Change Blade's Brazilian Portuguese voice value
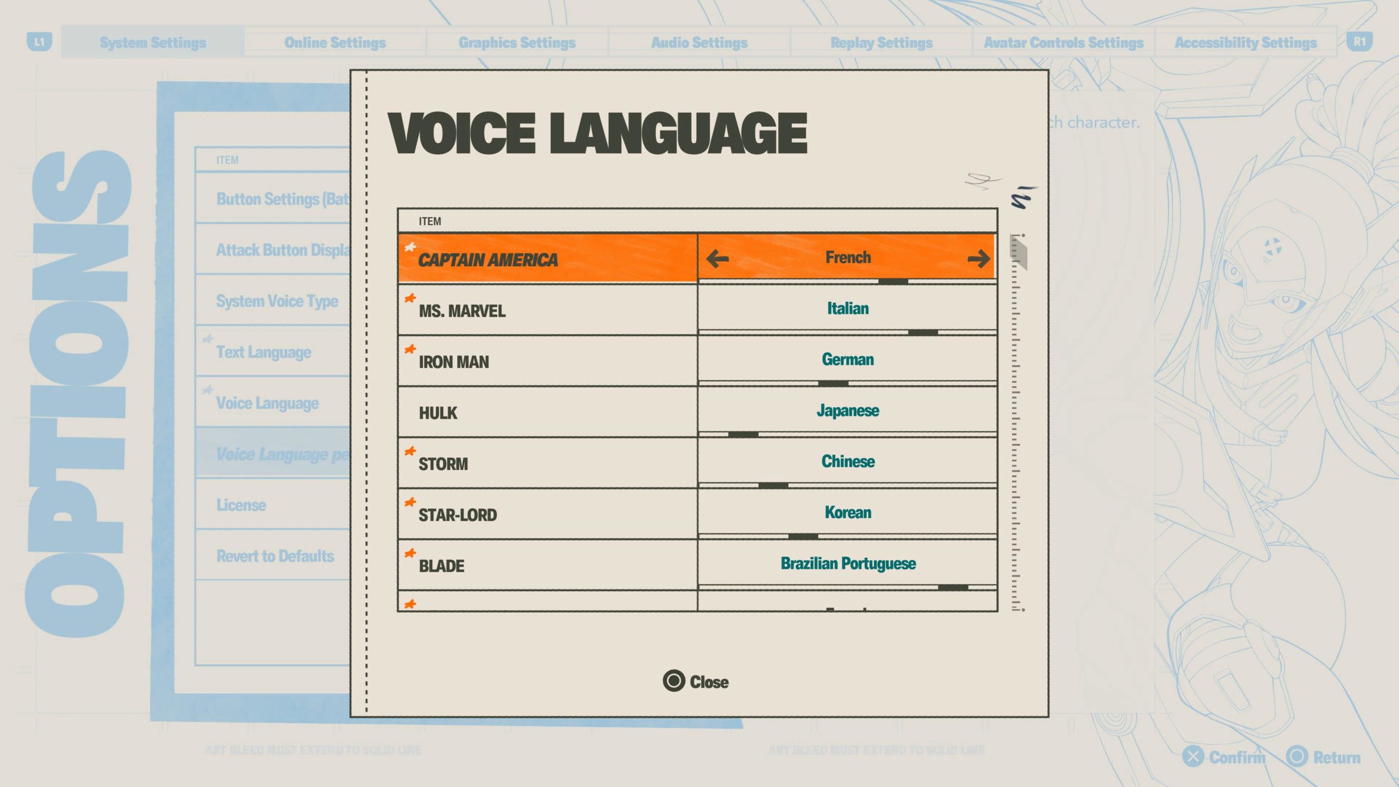 848,563
